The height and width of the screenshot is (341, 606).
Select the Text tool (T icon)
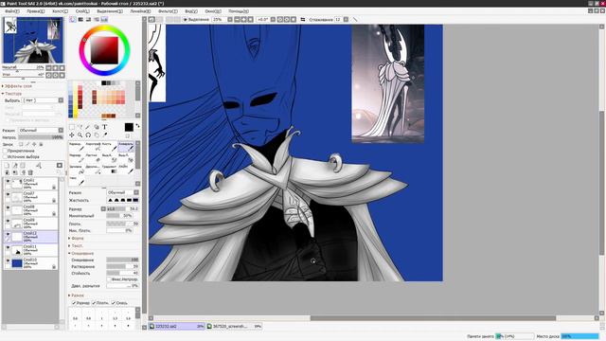(104, 127)
